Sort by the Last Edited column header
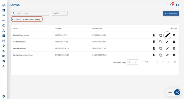This screenshot has height=99, width=184. coord(97,28)
